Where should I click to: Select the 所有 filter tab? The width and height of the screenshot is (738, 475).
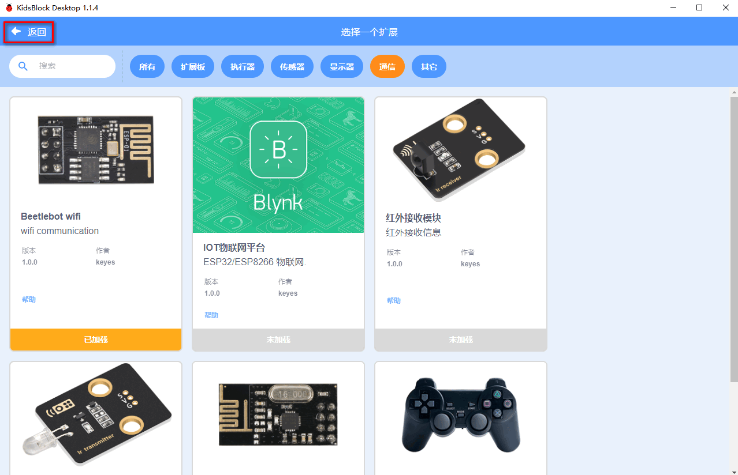tap(147, 67)
